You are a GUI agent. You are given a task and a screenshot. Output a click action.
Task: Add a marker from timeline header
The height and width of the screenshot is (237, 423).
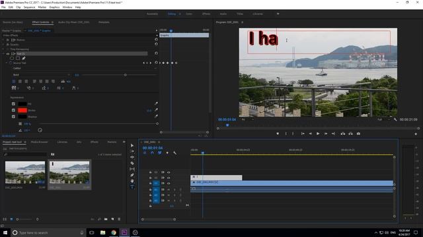(x=167, y=153)
